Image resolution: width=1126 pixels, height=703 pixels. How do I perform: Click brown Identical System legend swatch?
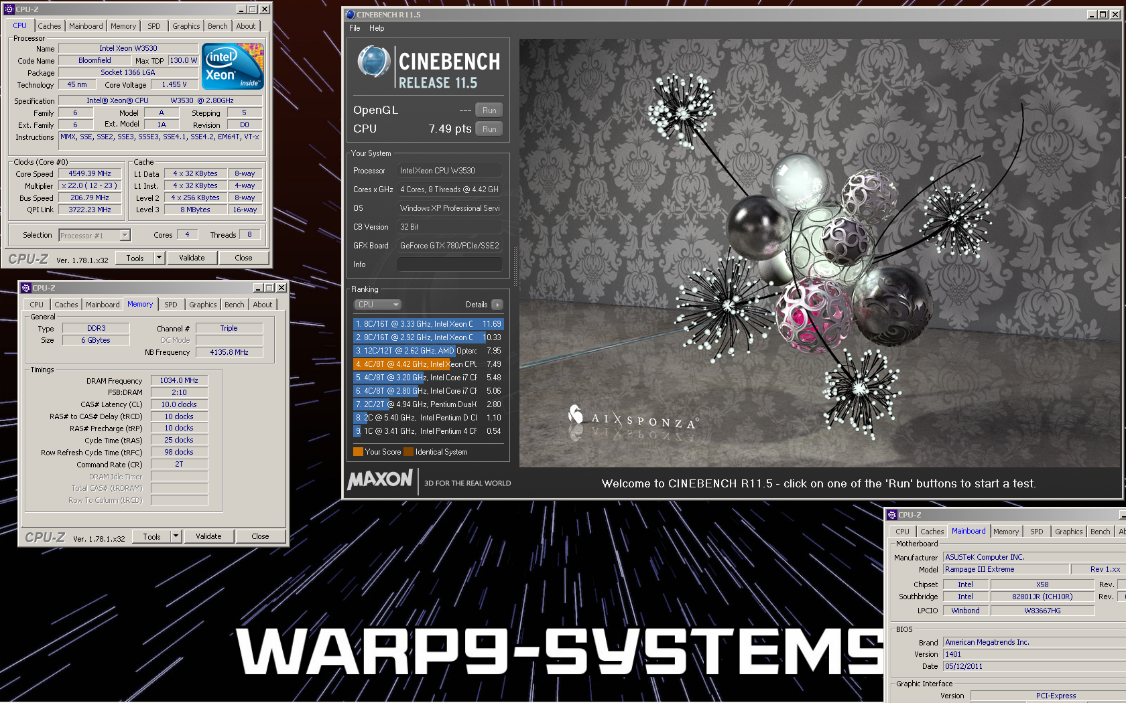click(x=408, y=452)
